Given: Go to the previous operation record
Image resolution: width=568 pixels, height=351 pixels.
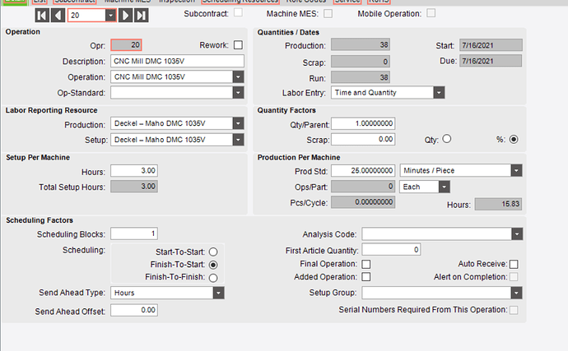Looking at the screenshot, I should (58, 15).
